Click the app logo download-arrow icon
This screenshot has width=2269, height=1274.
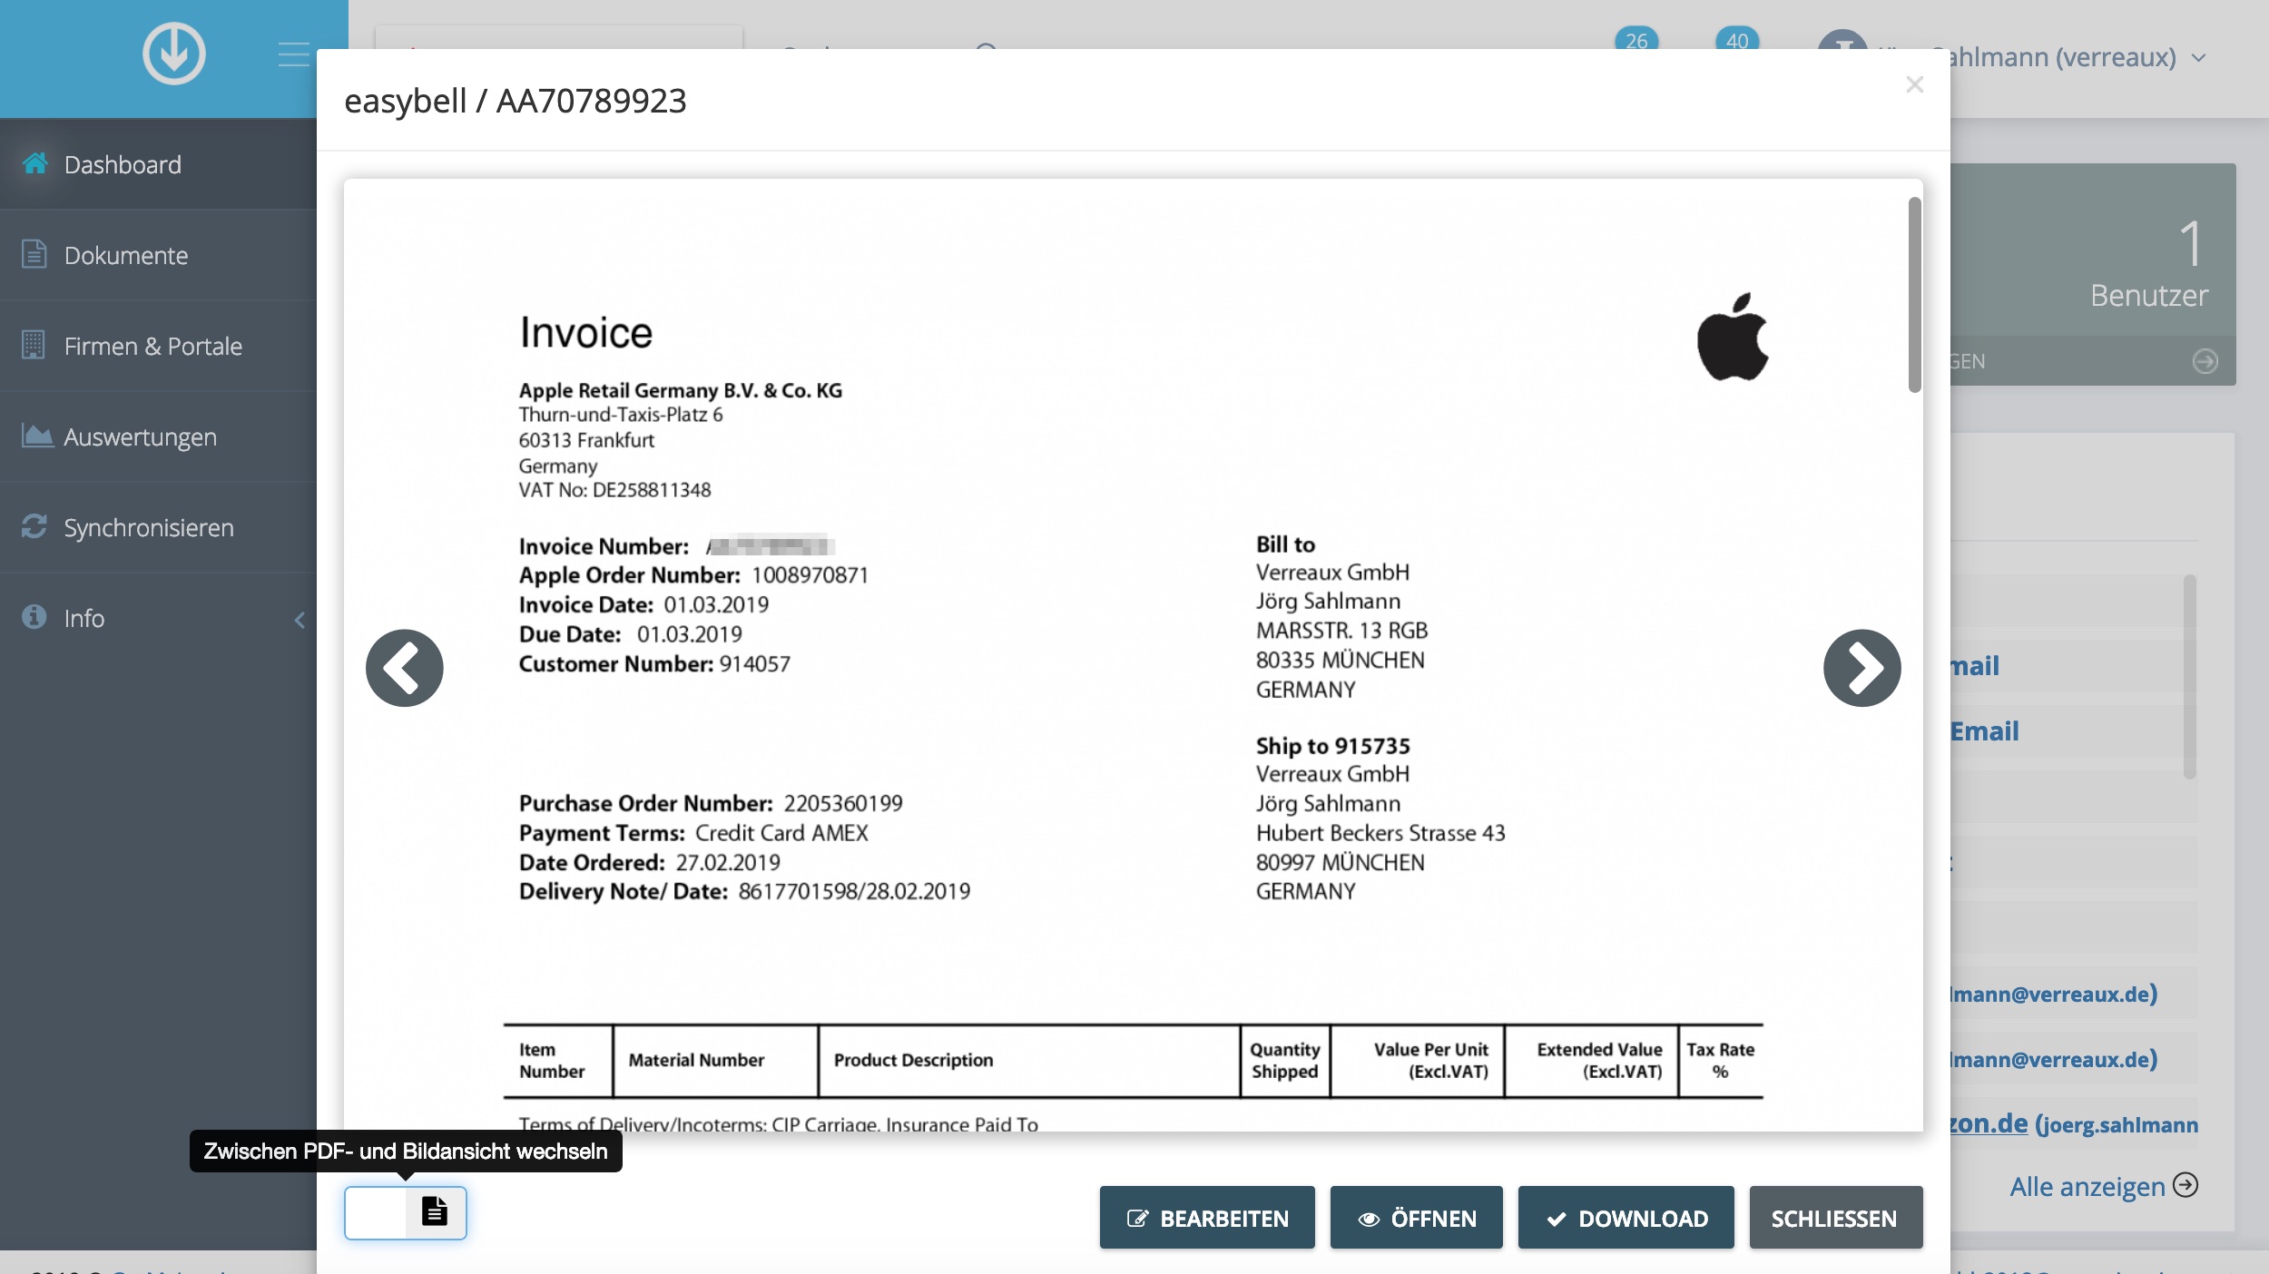[173, 53]
